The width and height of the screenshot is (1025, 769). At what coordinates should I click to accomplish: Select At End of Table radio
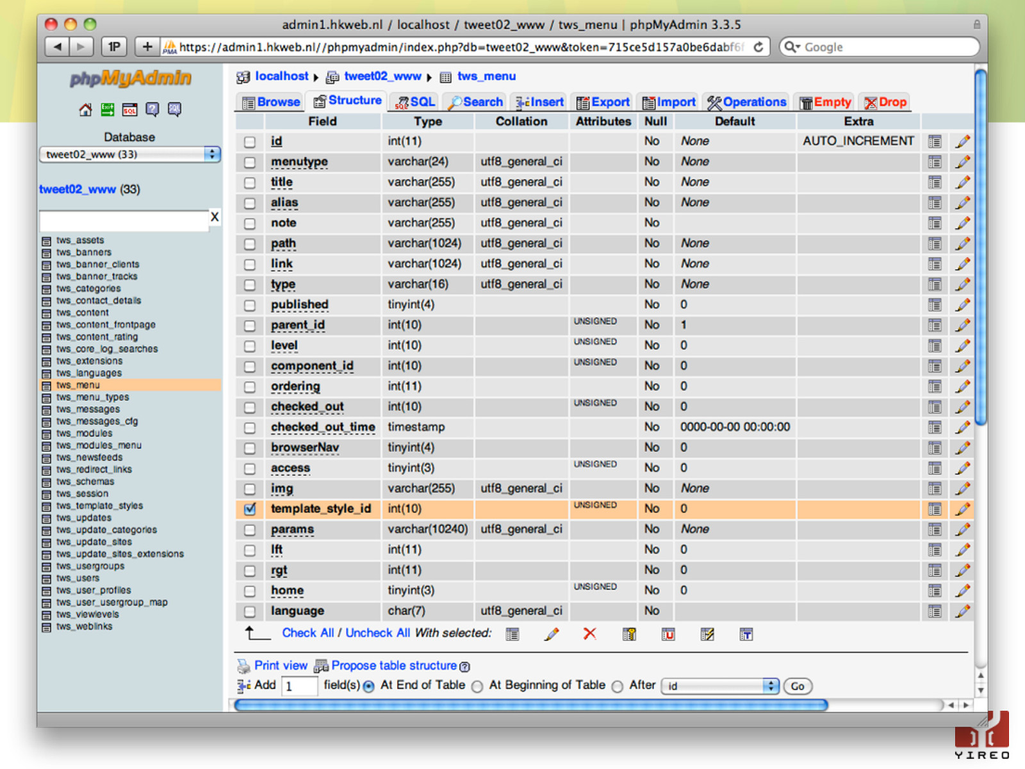[x=369, y=686]
